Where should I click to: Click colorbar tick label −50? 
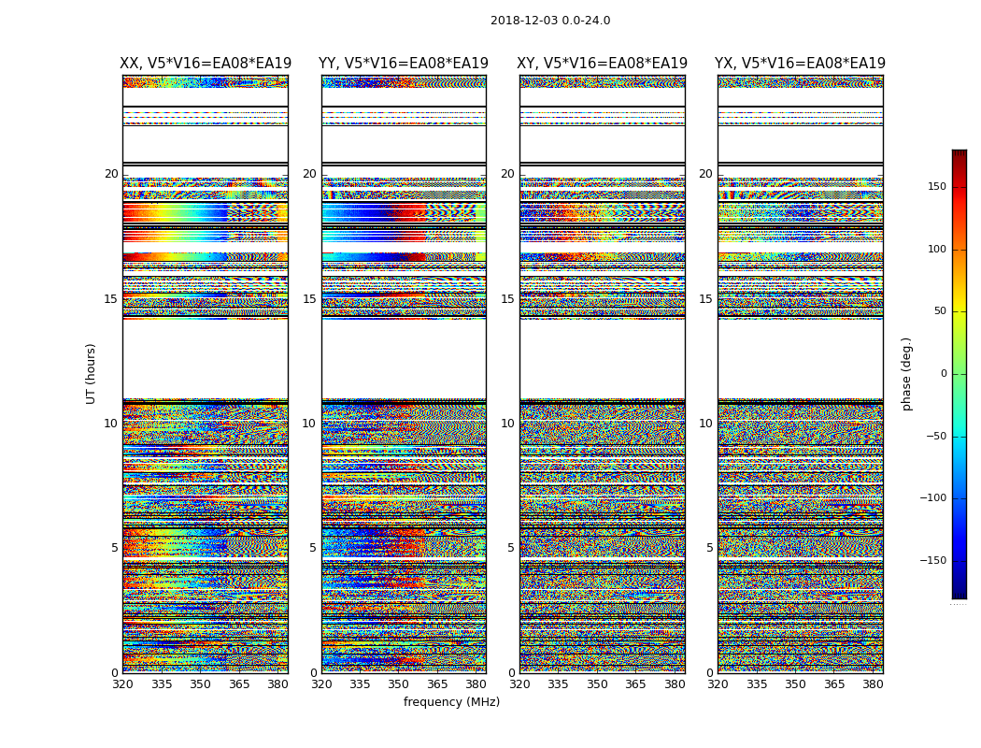(936, 436)
